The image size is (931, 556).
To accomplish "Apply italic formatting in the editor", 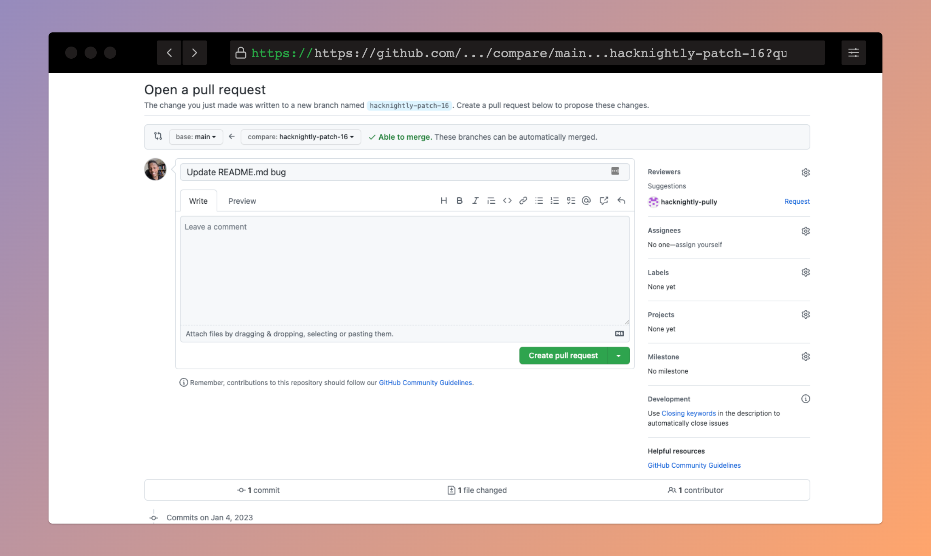I will click(x=475, y=200).
